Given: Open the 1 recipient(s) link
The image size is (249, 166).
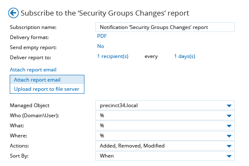Looking at the screenshot, I should [113, 56].
